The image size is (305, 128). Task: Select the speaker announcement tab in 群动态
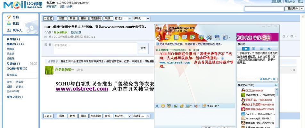coord(246,49)
